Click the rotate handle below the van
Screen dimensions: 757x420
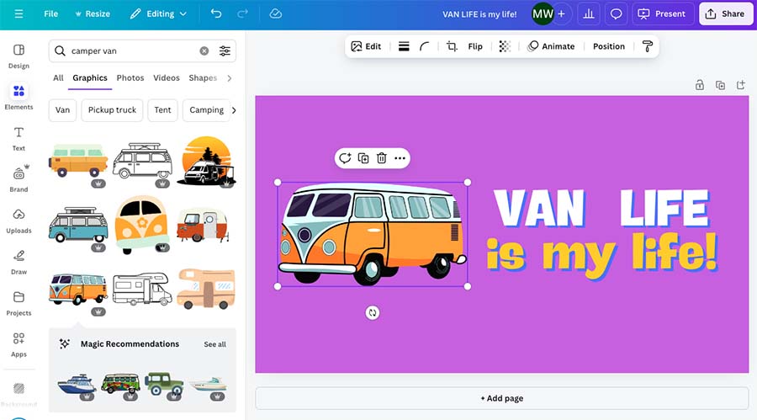[x=373, y=313]
